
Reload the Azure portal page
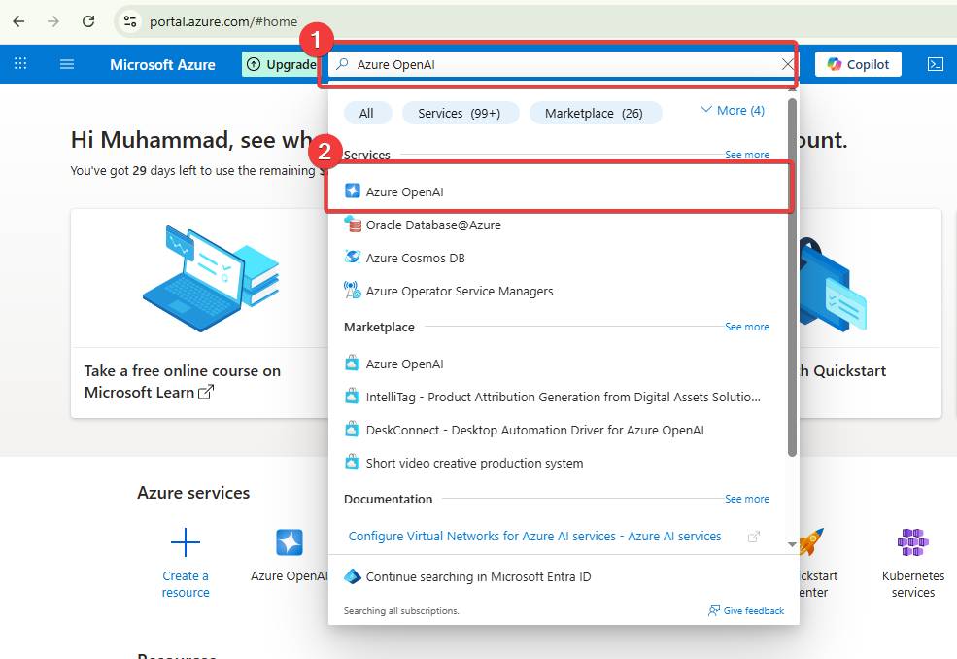(x=88, y=21)
